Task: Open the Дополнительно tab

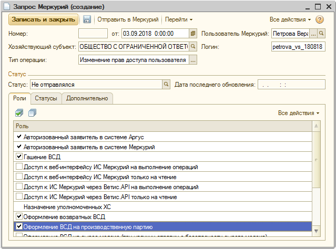Action: click(87, 98)
